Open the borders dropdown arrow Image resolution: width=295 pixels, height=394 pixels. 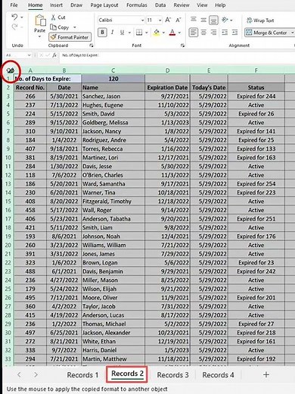point(146,33)
